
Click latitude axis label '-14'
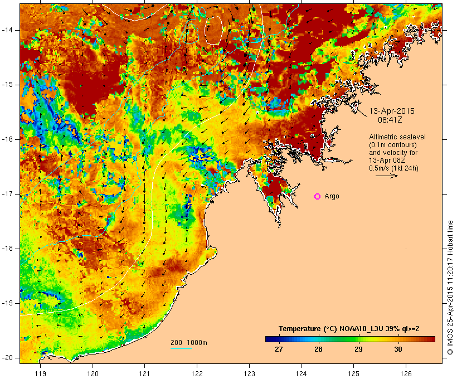[x=7, y=30]
